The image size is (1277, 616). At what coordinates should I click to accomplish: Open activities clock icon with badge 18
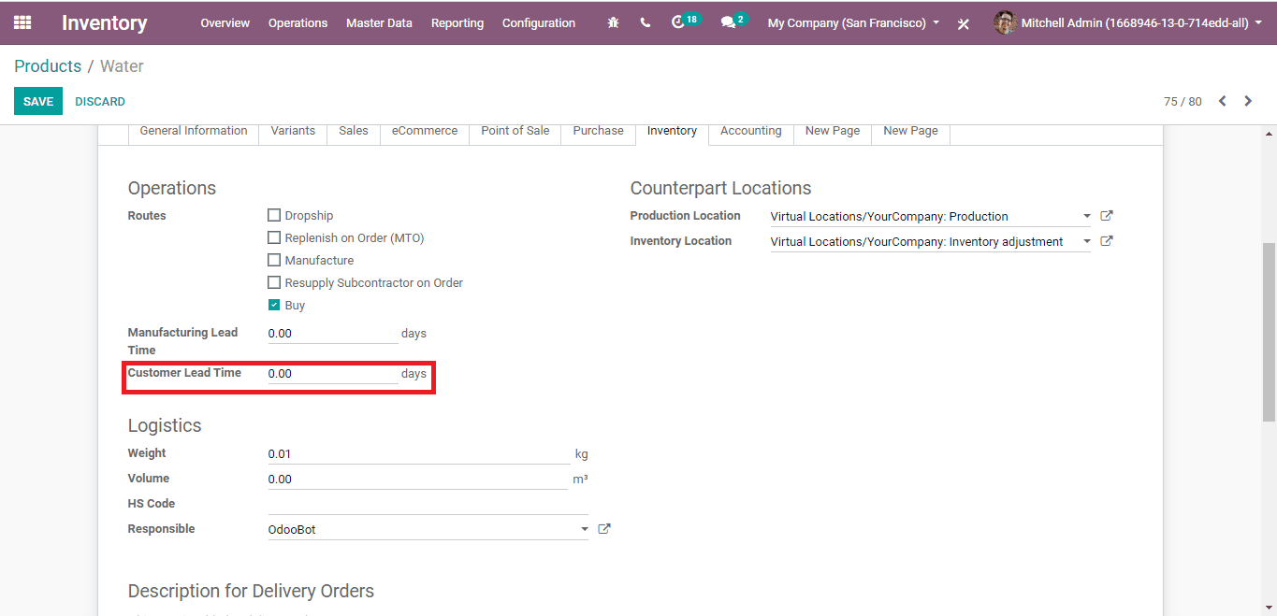(686, 21)
